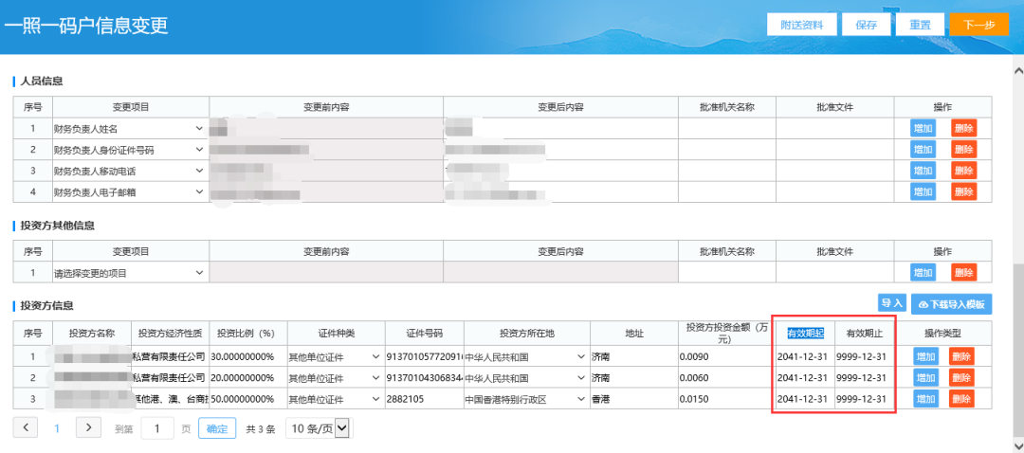Expand the 财务负责人姓名 change item dropdown
1024x453 pixels.
[199, 128]
